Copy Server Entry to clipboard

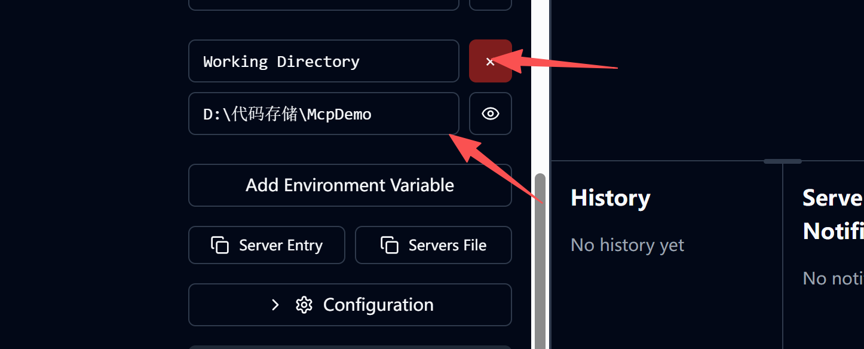(266, 245)
